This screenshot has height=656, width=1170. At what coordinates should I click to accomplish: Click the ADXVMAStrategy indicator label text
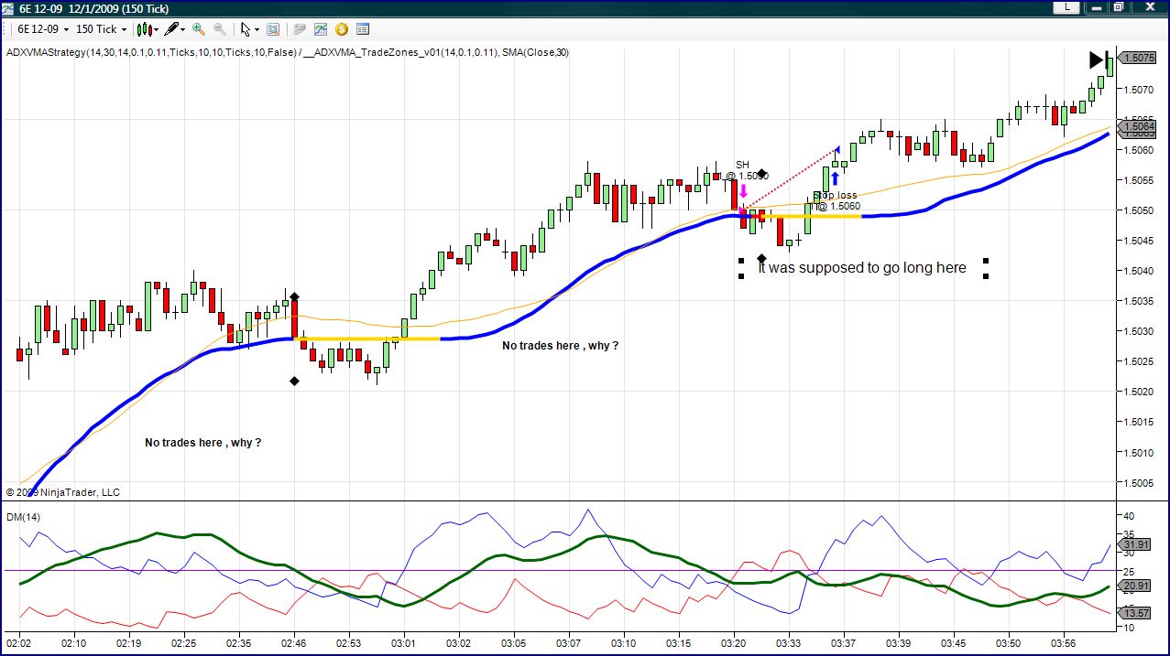pos(287,52)
